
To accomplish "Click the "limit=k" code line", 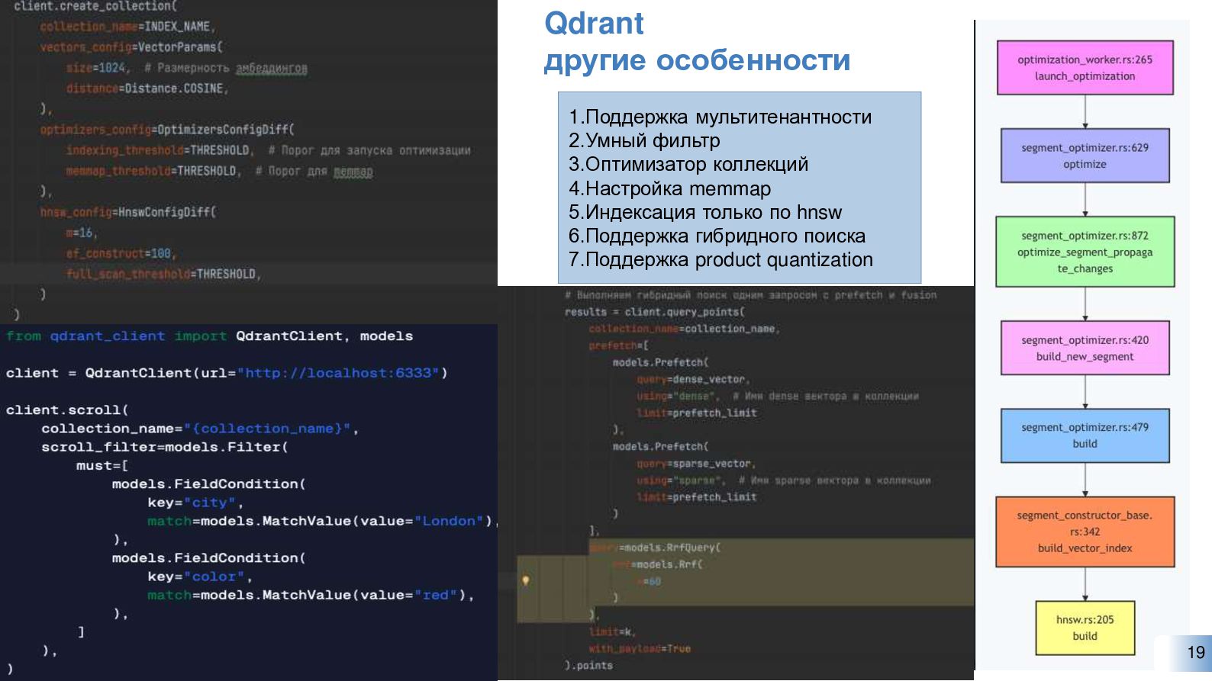I will [x=612, y=631].
